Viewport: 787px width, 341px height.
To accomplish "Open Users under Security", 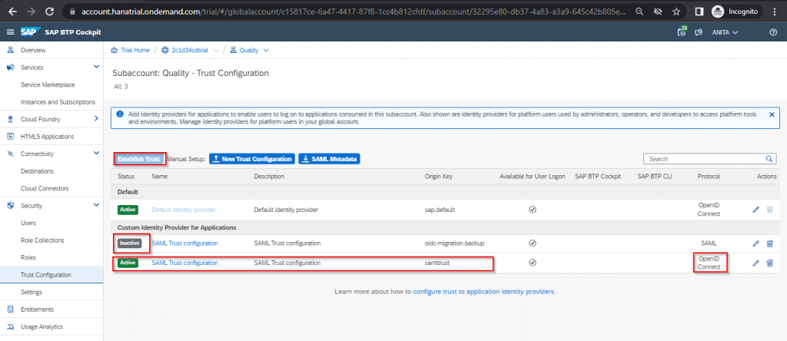I will (x=28, y=223).
